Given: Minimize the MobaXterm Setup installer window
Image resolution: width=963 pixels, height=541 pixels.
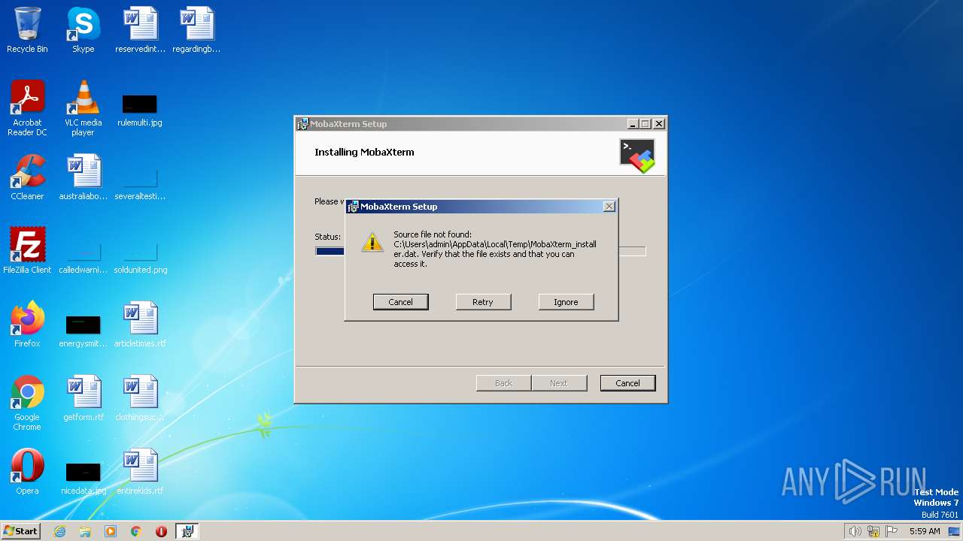Looking at the screenshot, I should 633,124.
